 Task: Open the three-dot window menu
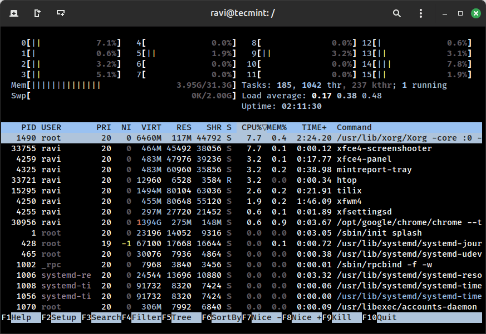[421, 13]
